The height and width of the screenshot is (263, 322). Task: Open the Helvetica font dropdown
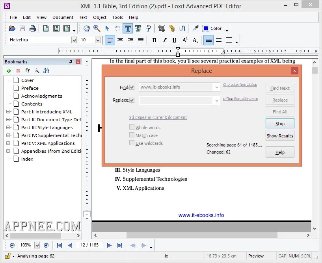coord(74,40)
